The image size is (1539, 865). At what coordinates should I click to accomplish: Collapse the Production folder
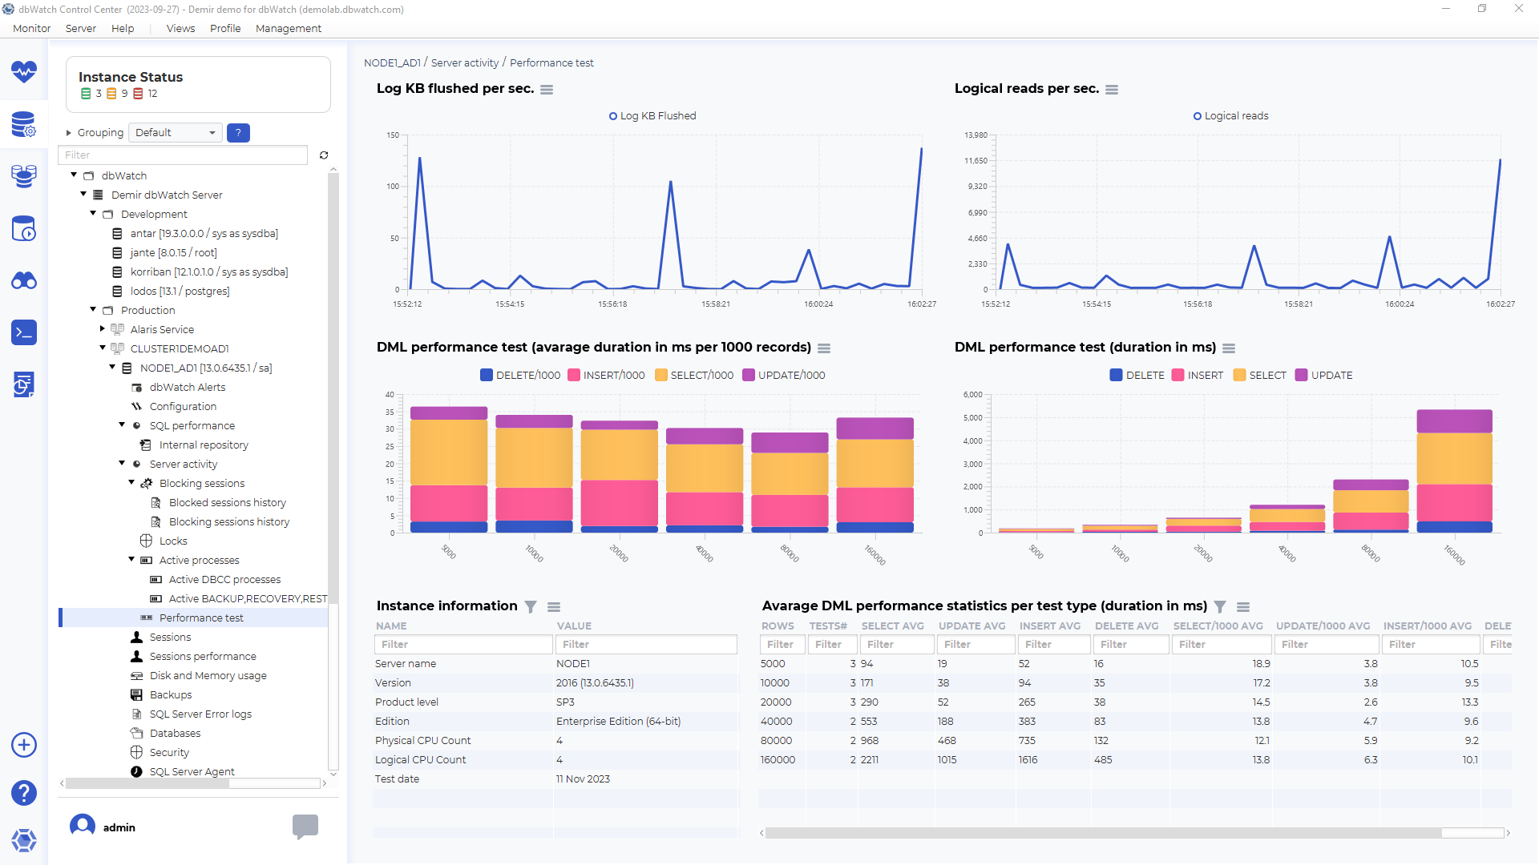point(93,310)
